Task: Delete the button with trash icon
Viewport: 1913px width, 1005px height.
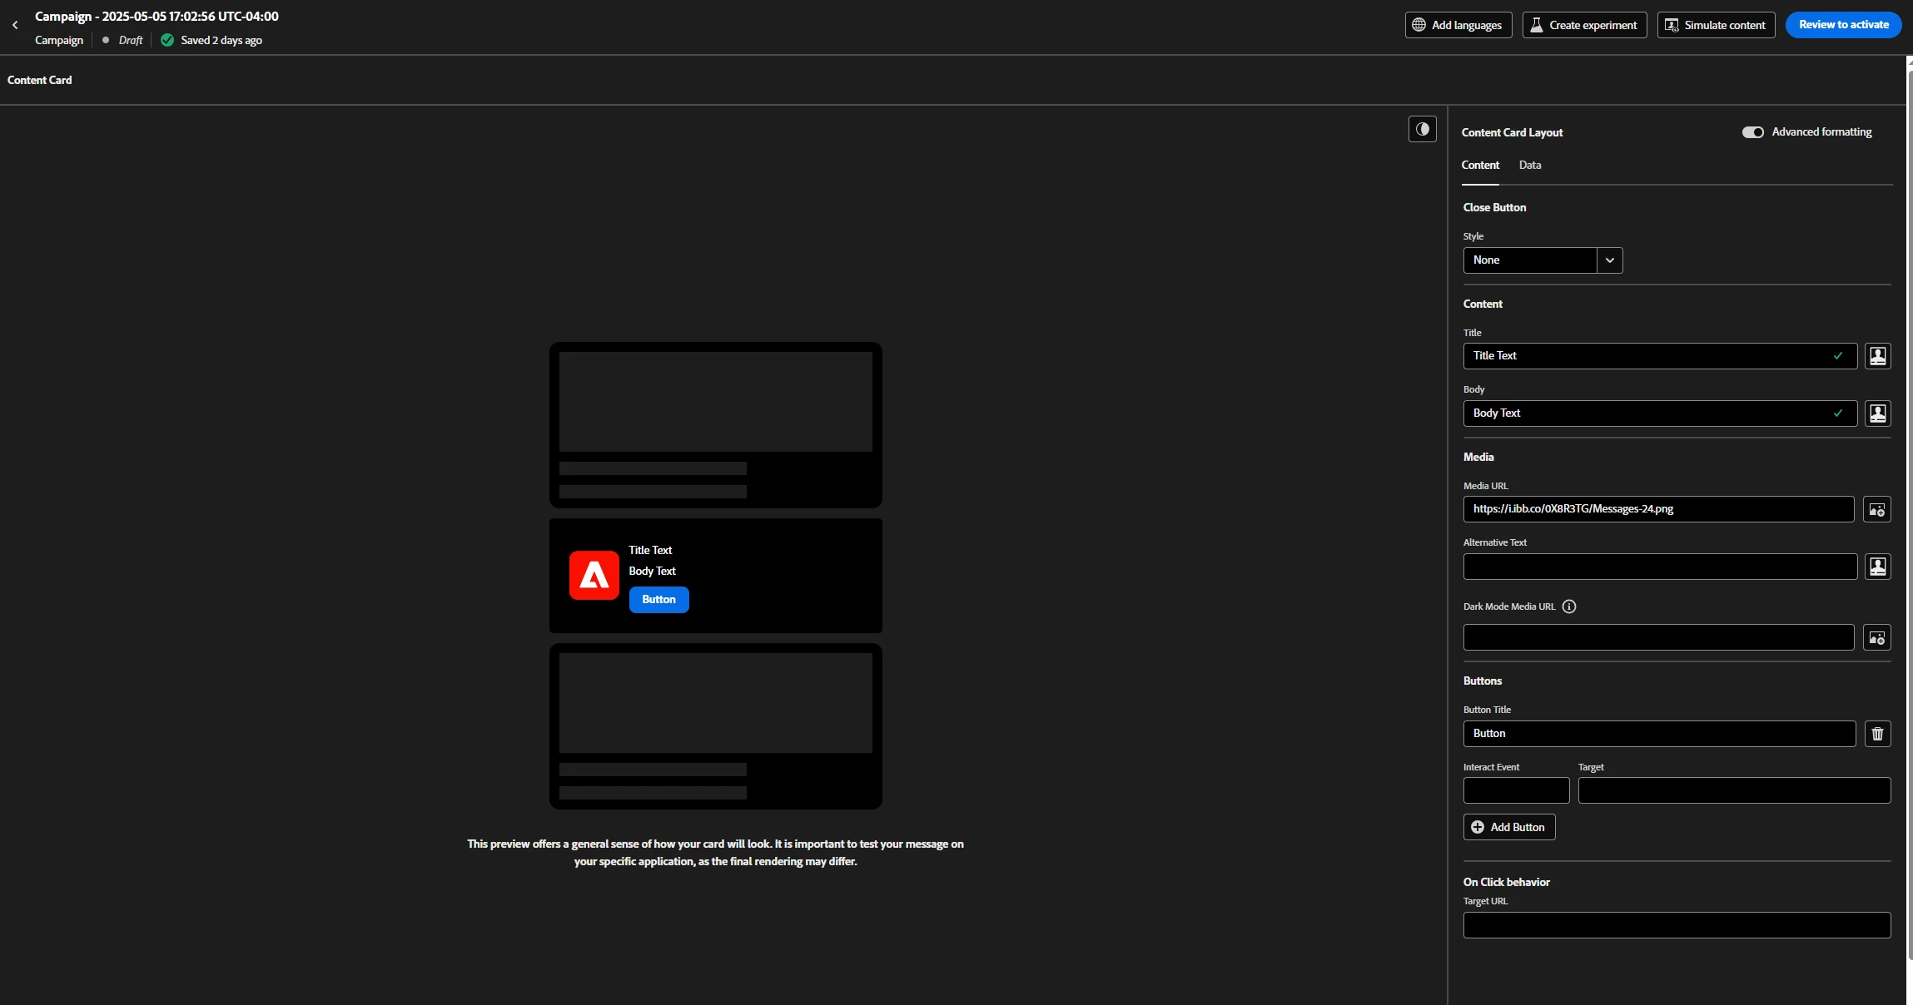Action: (x=1877, y=734)
